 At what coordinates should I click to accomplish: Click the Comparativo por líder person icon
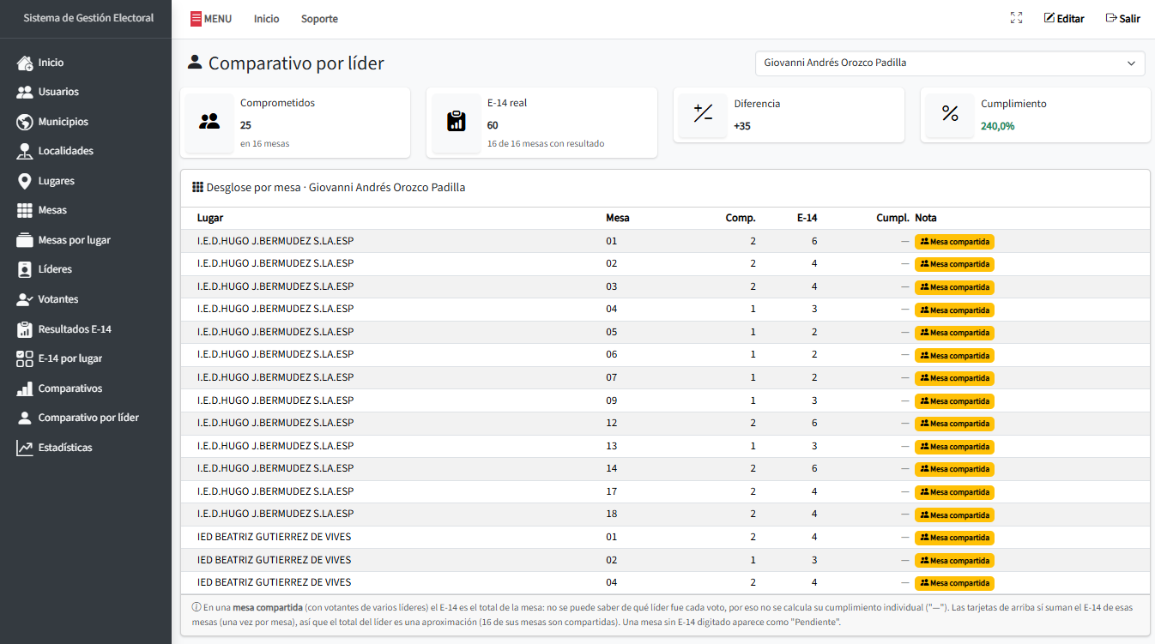[24, 418]
